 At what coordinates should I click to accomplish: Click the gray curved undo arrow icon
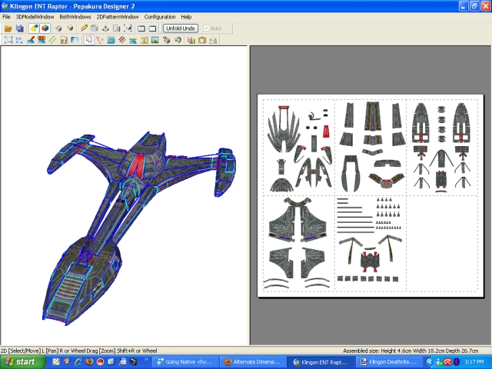tap(178, 40)
